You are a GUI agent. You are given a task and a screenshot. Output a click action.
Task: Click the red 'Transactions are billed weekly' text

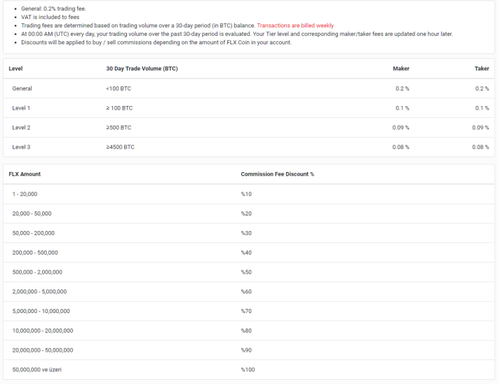[295, 25]
